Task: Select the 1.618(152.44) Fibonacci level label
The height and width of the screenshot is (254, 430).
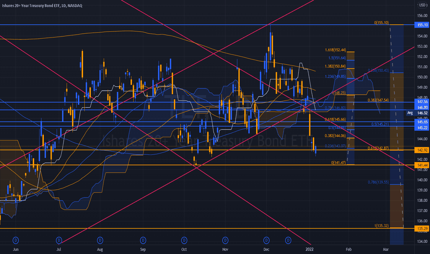Action: (335, 50)
